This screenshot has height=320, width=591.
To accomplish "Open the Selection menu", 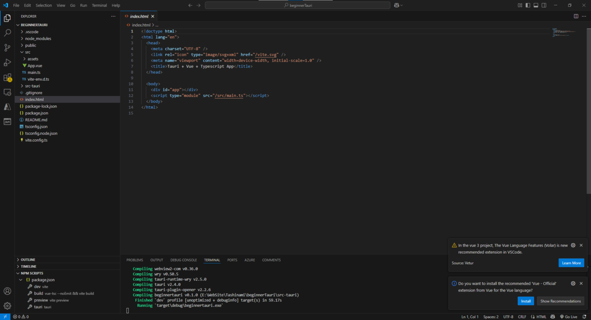I will 43,5.
